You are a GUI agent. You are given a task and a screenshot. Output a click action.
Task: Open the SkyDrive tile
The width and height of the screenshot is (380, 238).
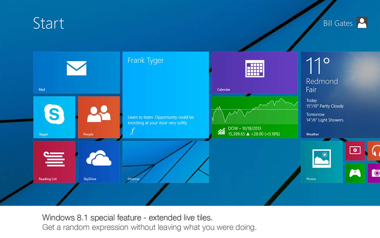(99, 162)
